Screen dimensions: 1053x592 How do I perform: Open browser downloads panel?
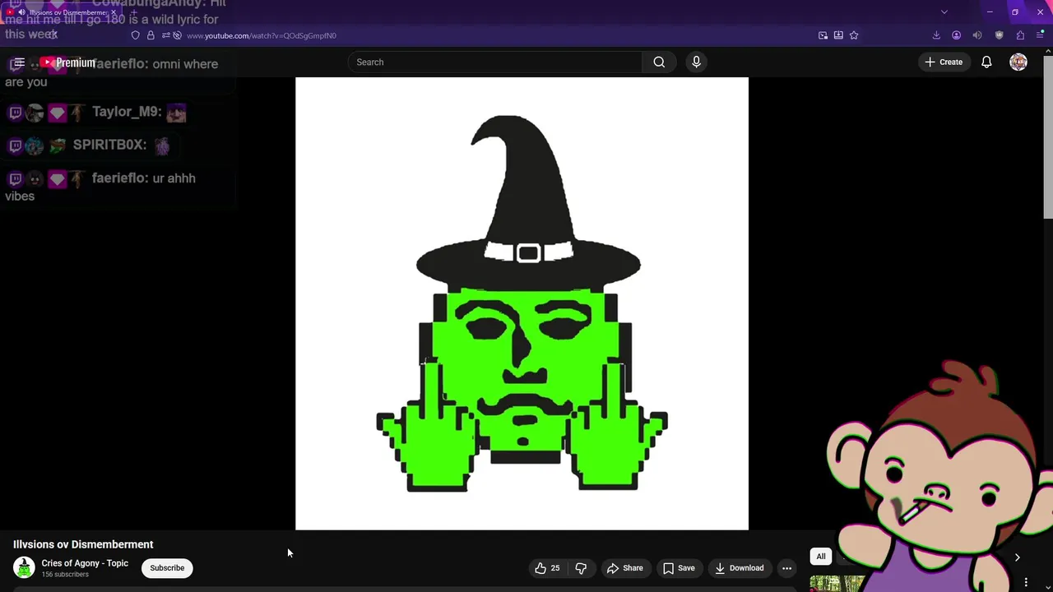[x=936, y=35]
